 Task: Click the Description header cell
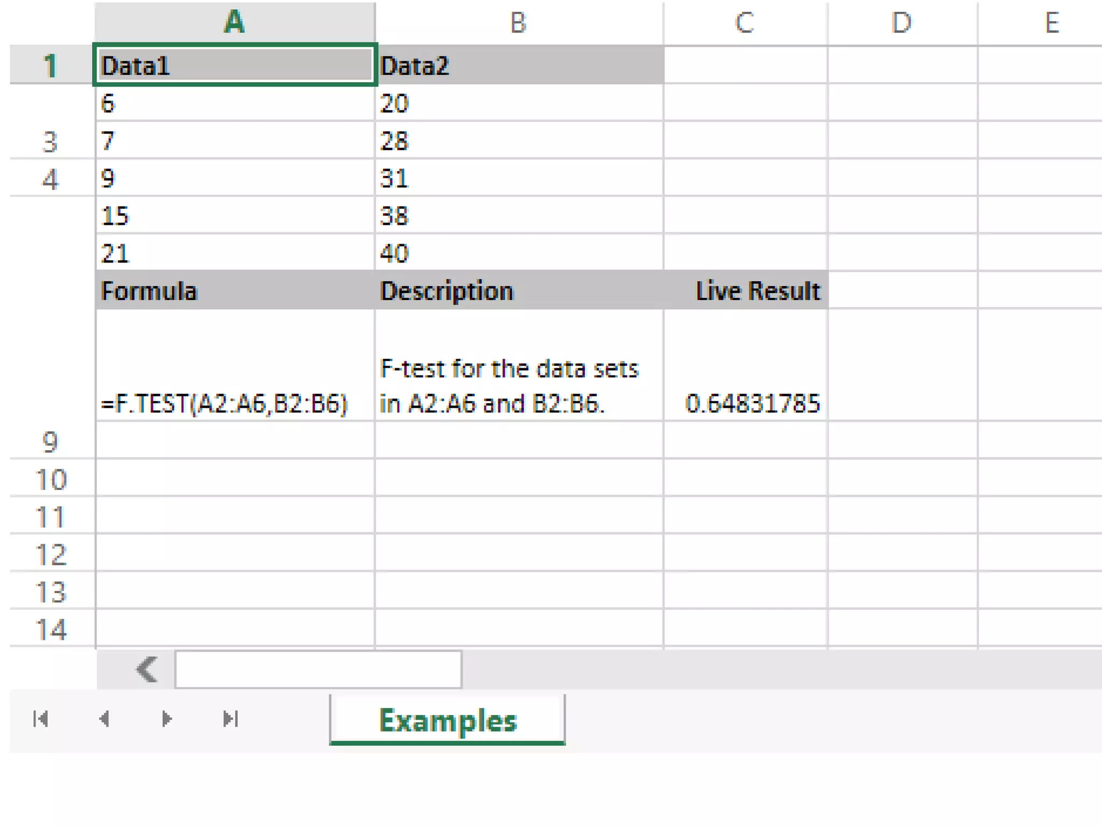click(x=518, y=291)
